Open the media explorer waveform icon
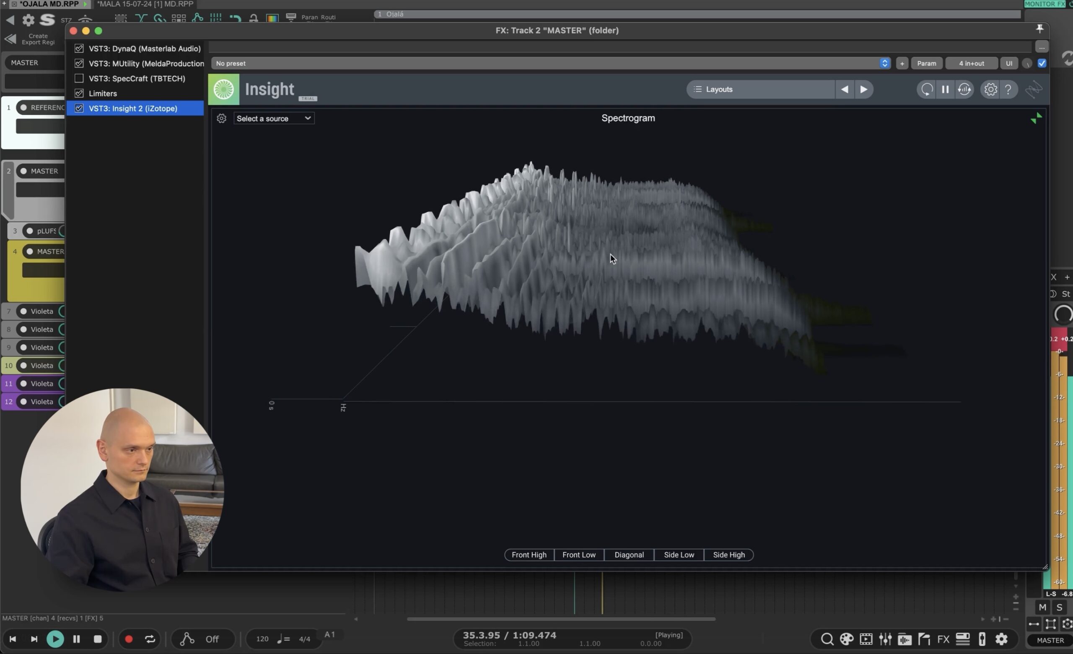 (905, 639)
